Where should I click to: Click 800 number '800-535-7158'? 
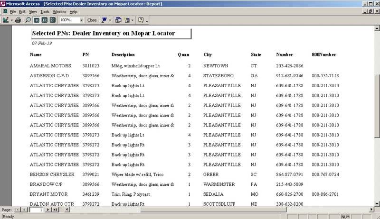tap(325, 76)
